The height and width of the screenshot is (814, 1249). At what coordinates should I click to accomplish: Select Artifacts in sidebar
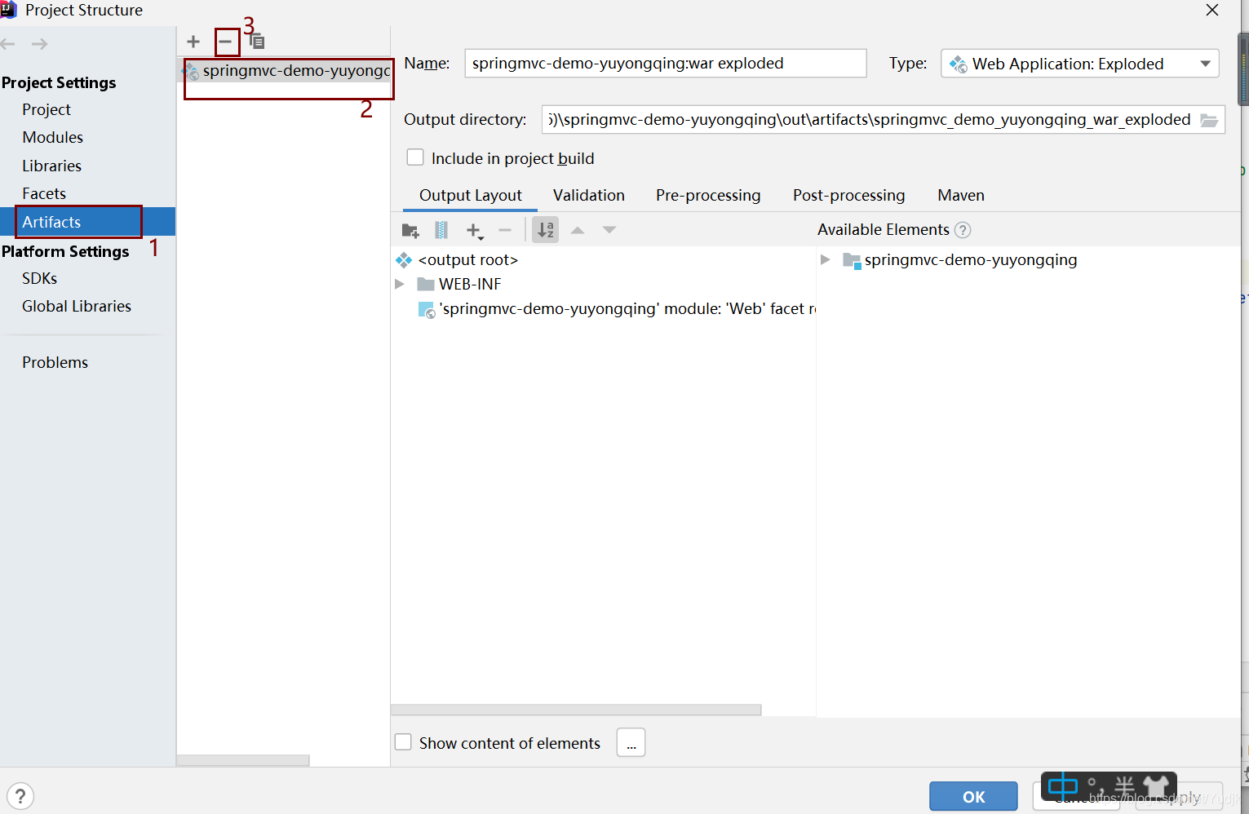coord(87,222)
